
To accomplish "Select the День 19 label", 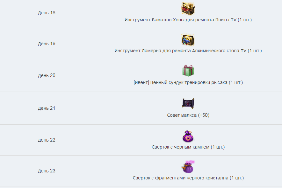I will tap(47, 44).
